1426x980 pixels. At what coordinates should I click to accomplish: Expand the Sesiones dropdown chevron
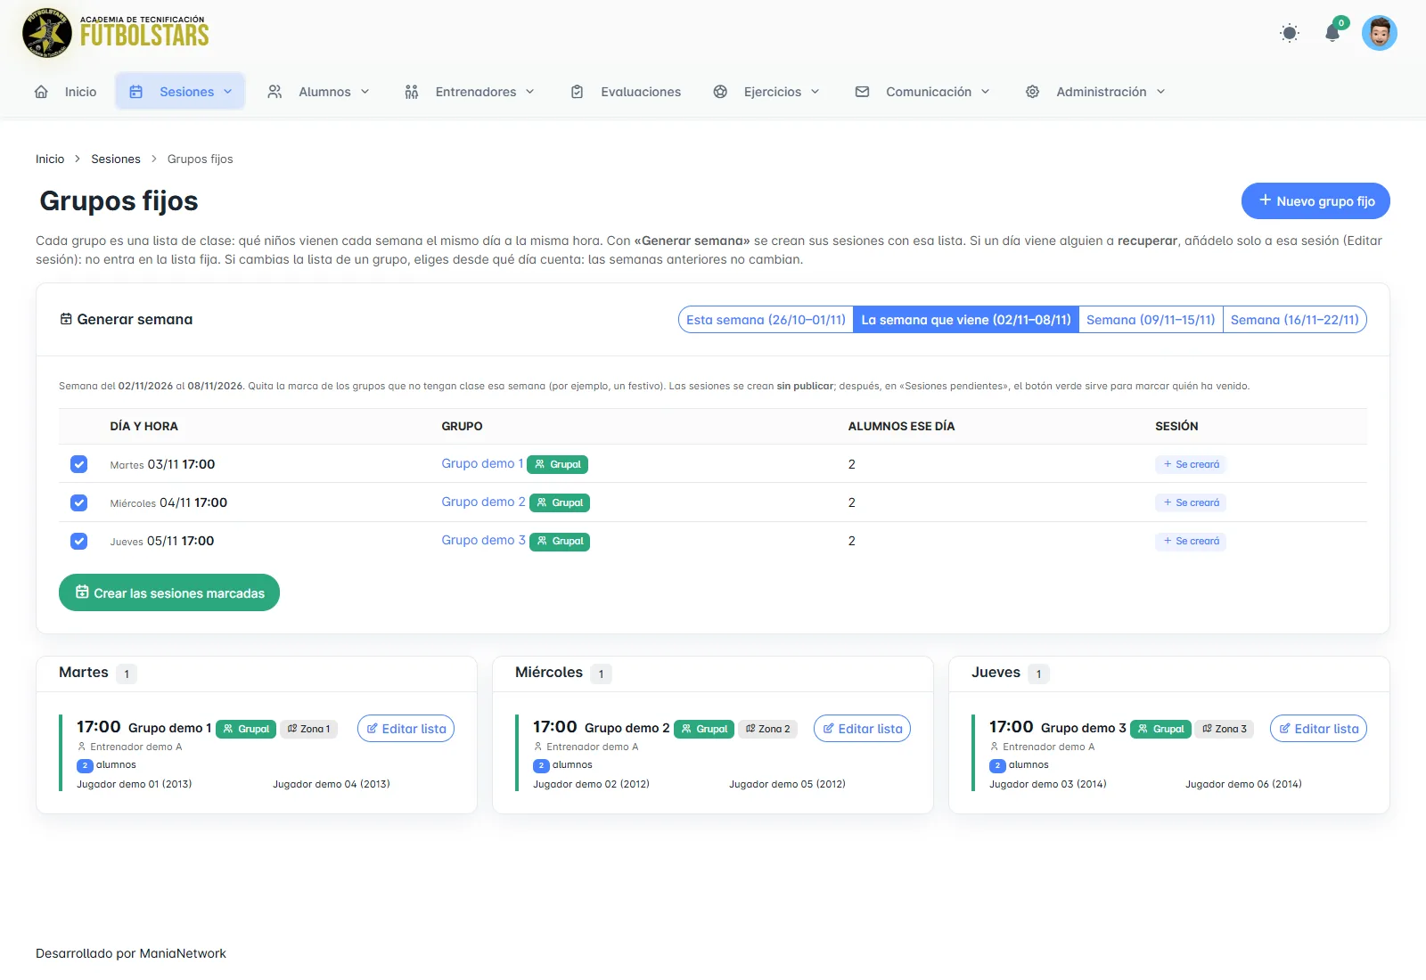(228, 92)
